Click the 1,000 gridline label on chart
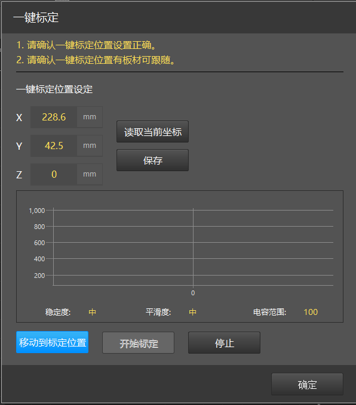Screen dimensions: 356x405 (x=37, y=211)
